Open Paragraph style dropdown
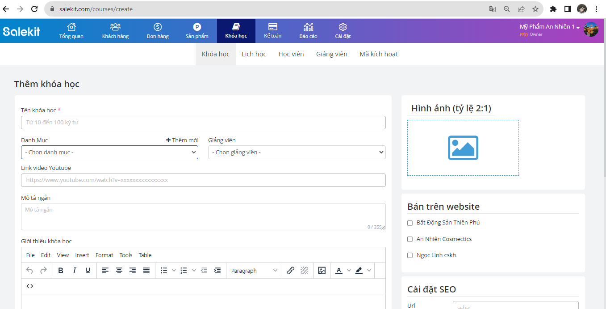 click(x=254, y=271)
